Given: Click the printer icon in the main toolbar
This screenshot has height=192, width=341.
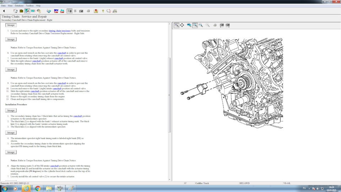Looking at the screenshot, I should pyautogui.click(x=88, y=11).
